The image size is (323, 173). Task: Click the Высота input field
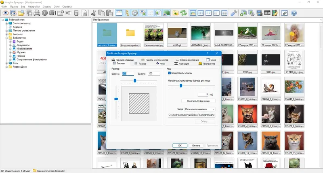pos(153,73)
